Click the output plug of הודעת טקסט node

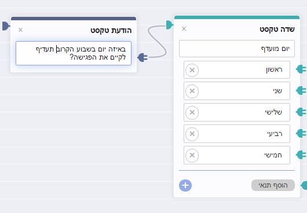pos(142,57)
